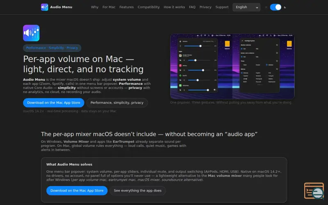
Task: Click the 'Per-app volume on Mac' headline
Action: (83, 64)
